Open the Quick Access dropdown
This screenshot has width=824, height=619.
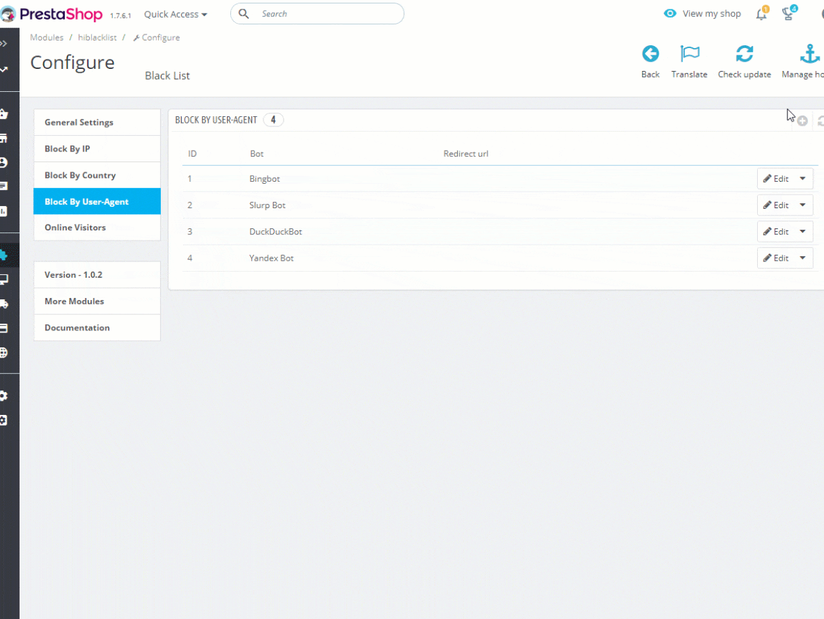click(x=176, y=14)
